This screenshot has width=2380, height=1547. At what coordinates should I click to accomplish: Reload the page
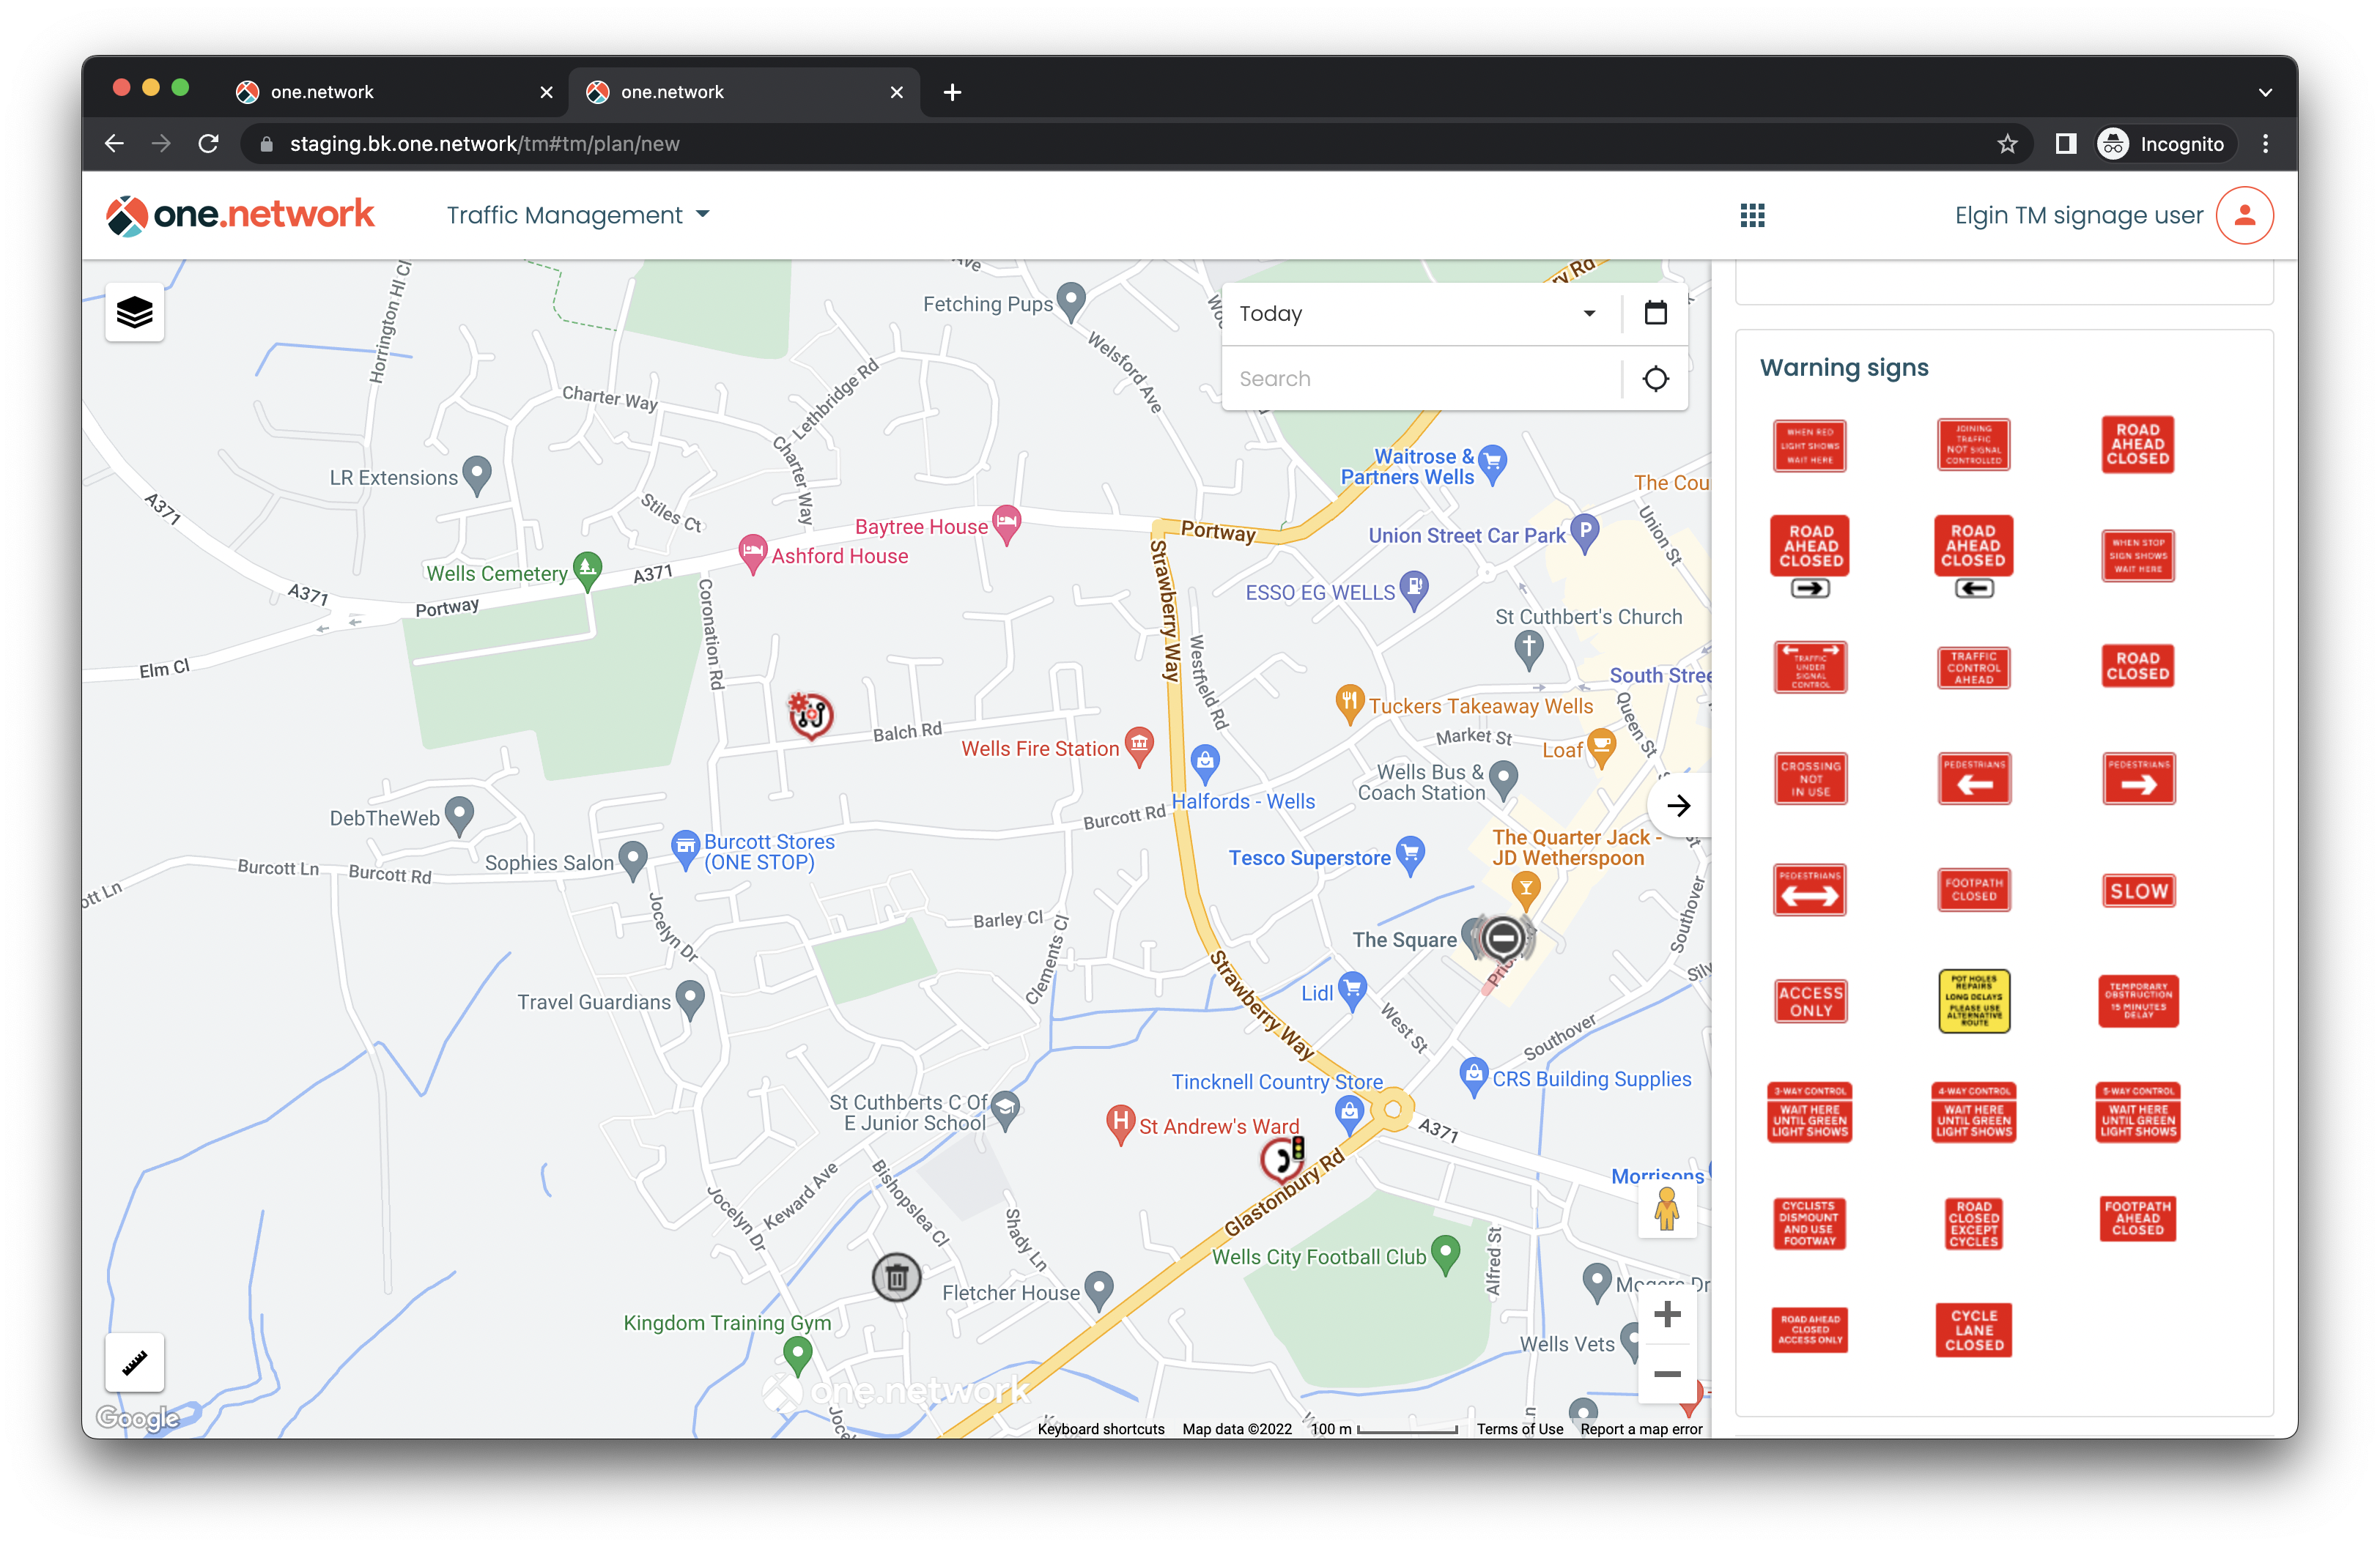[208, 144]
